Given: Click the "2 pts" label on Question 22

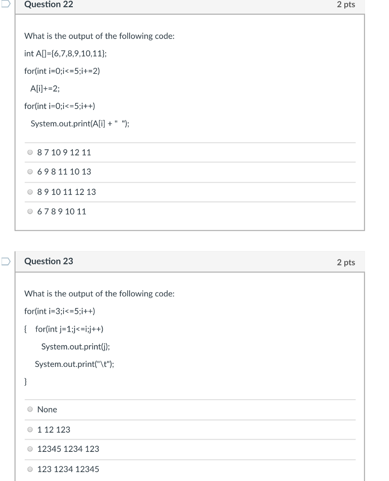Looking at the screenshot, I should coord(346,5).
